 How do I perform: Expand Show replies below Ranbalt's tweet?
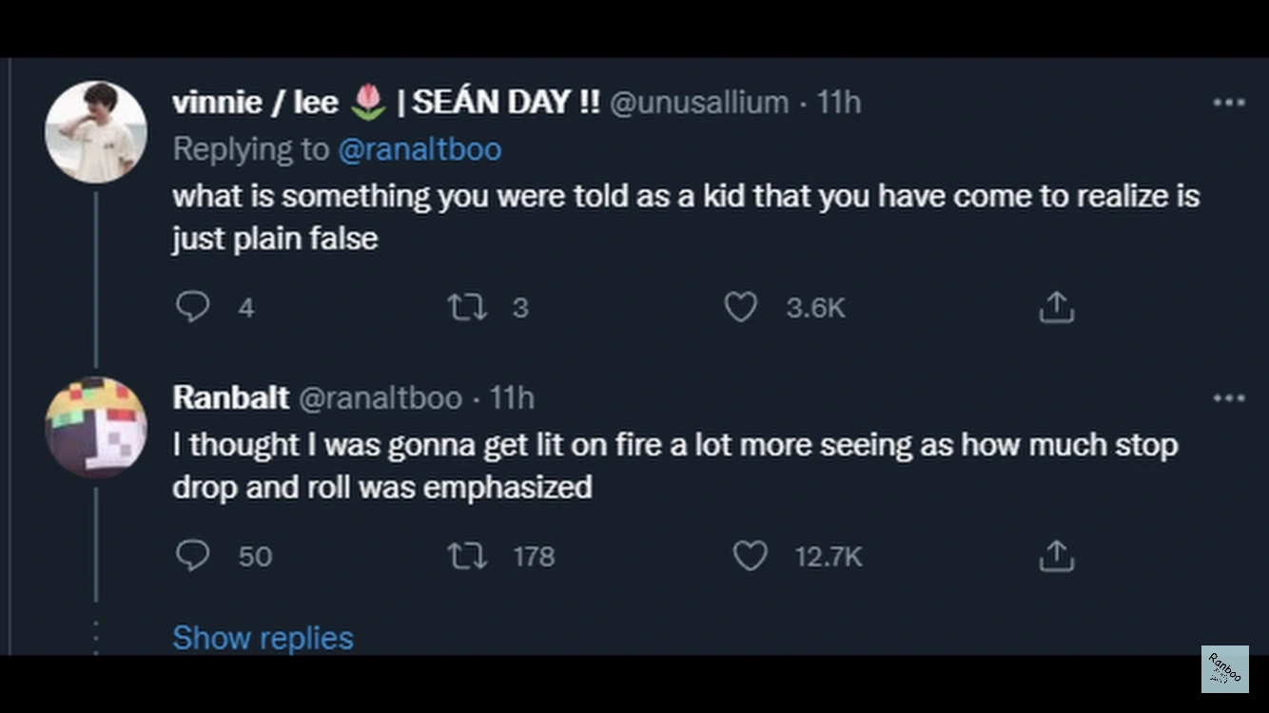263,638
